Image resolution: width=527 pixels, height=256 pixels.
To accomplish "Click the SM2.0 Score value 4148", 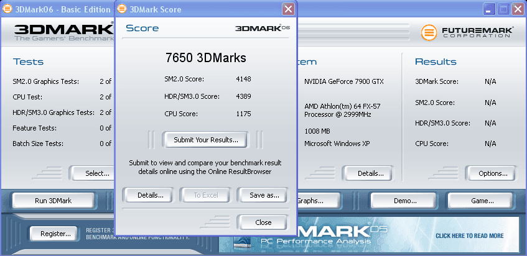I will 243,79.
